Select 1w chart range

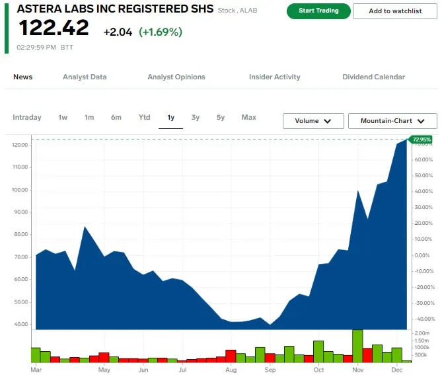click(x=63, y=117)
